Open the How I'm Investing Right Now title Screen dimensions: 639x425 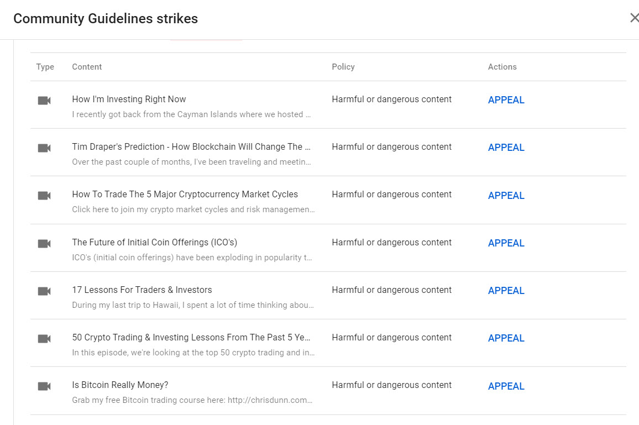[x=129, y=99]
